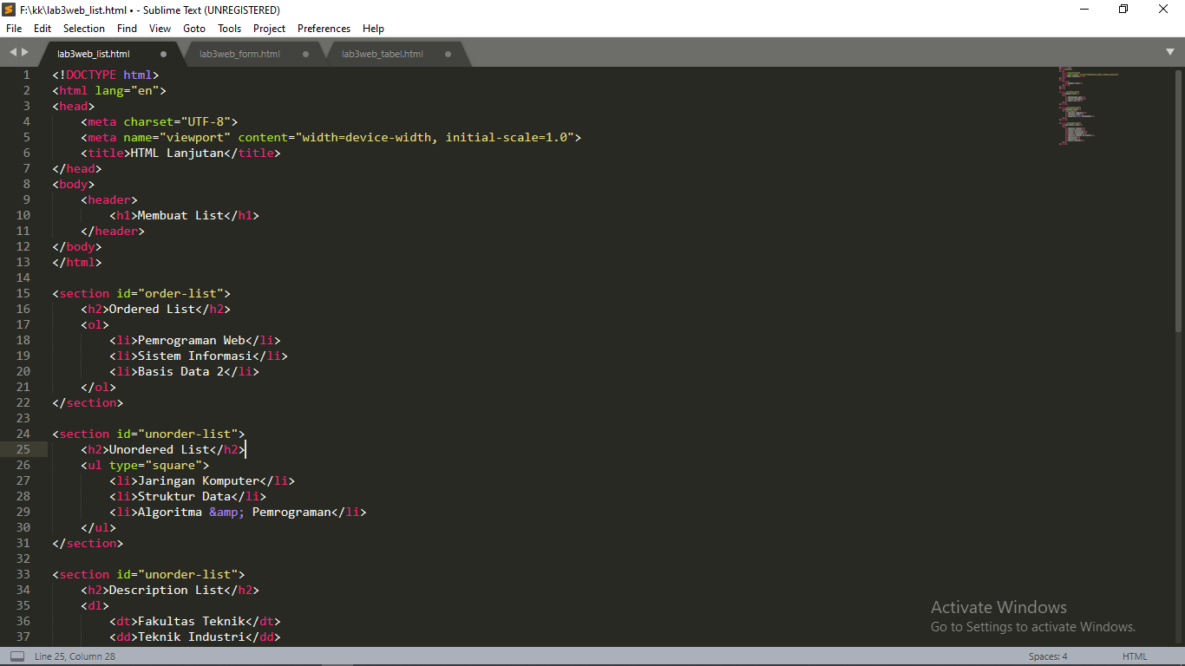Viewport: 1185px width, 666px height.
Task: Click the unsaved-changes dot on lab3web_tabel.html tab
Action: coord(448,52)
